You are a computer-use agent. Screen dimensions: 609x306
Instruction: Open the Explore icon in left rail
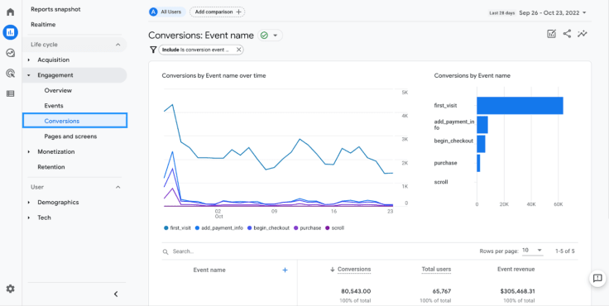(x=11, y=53)
